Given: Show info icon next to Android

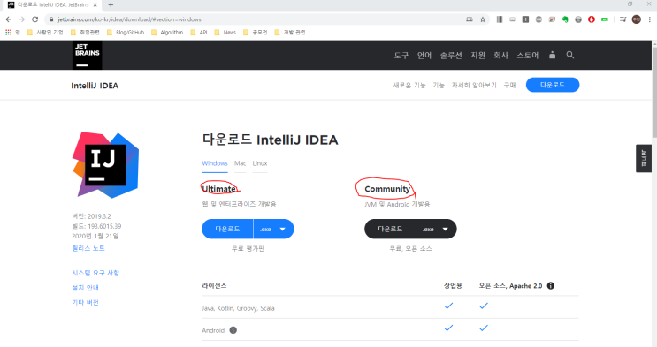Looking at the screenshot, I should pyautogui.click(x=233, y=330).
